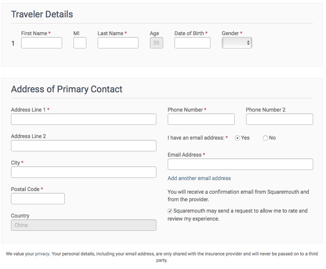Focus the First Name field
The width and height of the screenshot is (326, 269).
(42, 43)
